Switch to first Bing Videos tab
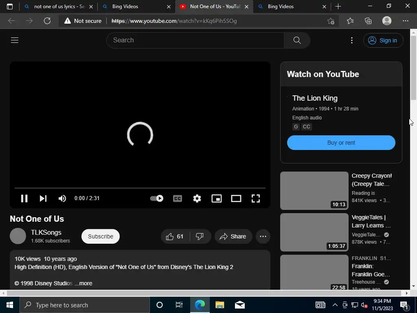 pos(136,7)
